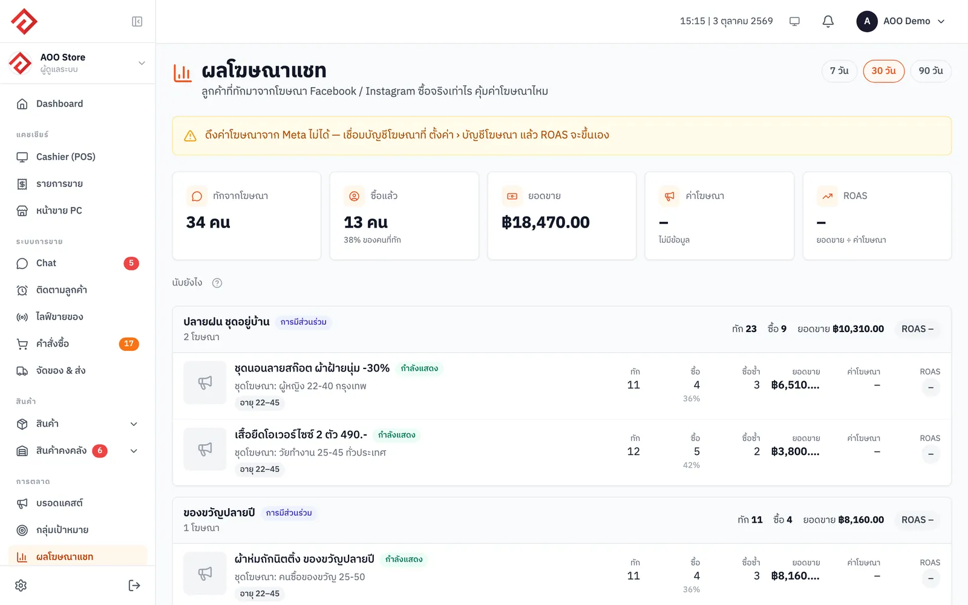Click the ฿18,470.00 sales value

click(x=546, y=223)
